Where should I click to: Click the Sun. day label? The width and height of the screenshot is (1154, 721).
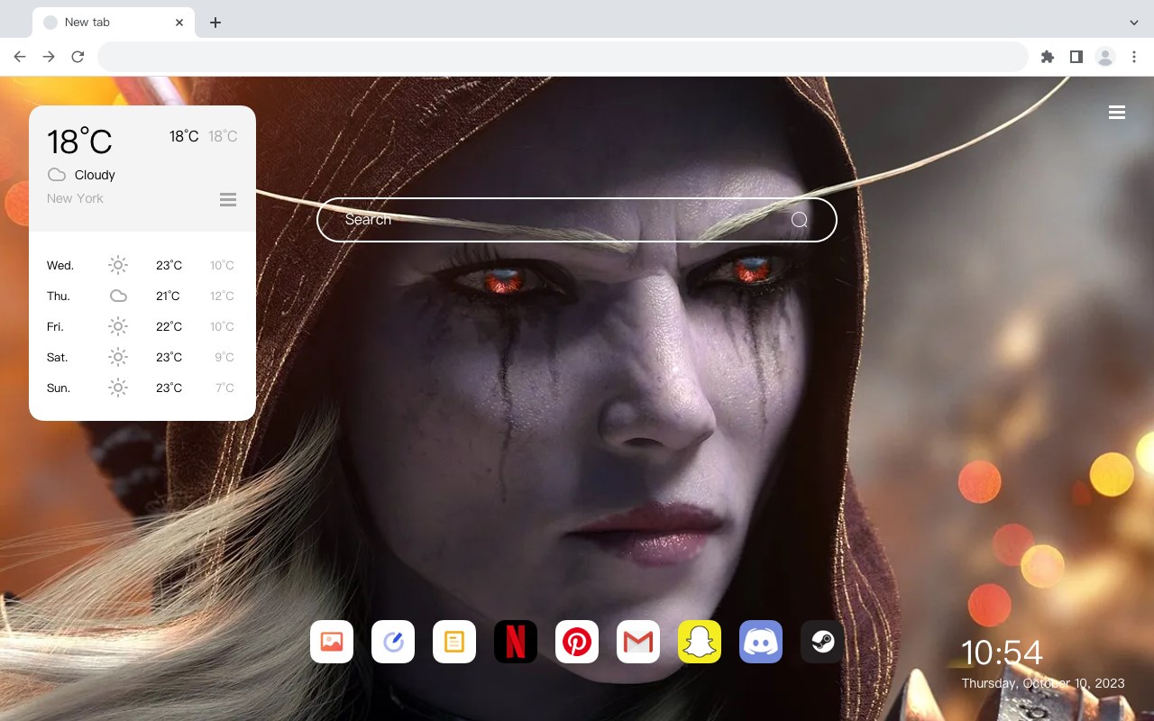59,388
